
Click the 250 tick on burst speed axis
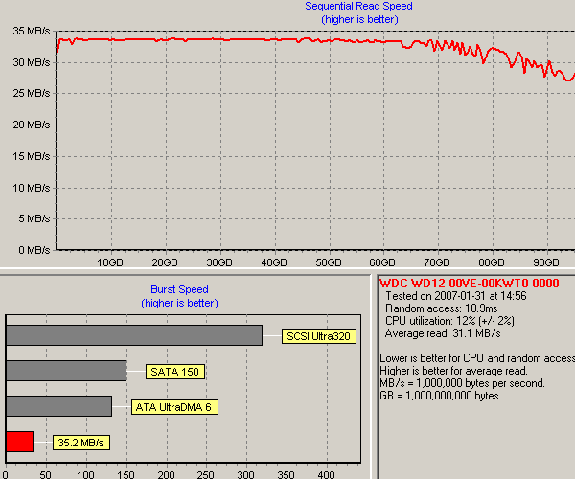205,474
